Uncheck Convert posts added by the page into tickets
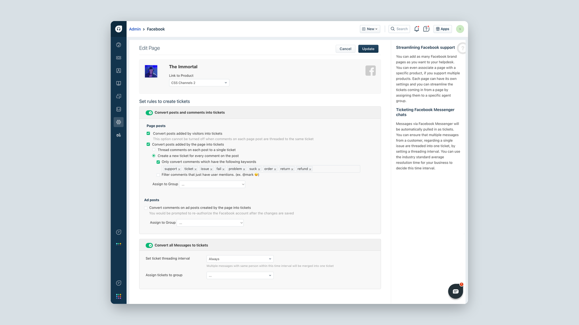The image size is (579, 325). pyautogui.click(x=148, y=144)
